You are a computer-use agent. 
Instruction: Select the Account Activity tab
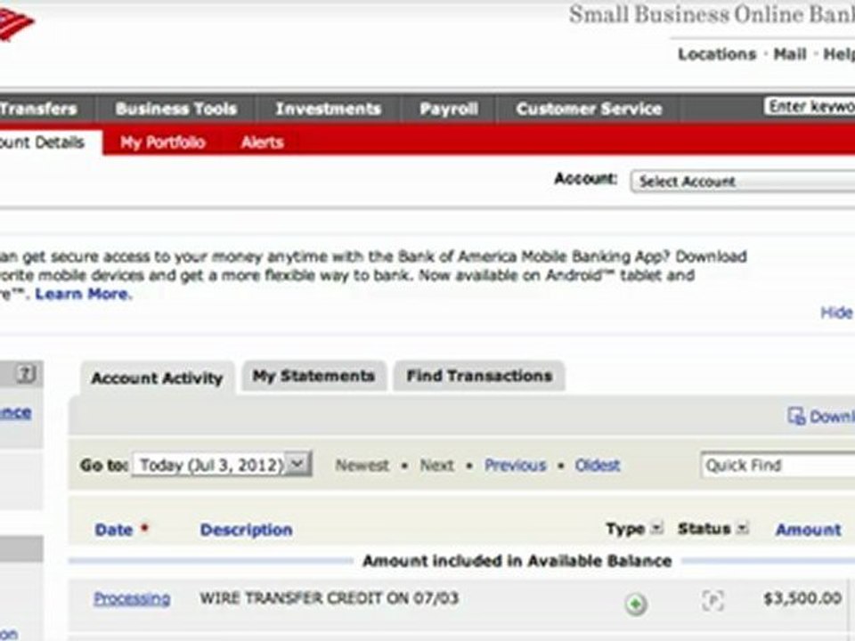(157, 377)
